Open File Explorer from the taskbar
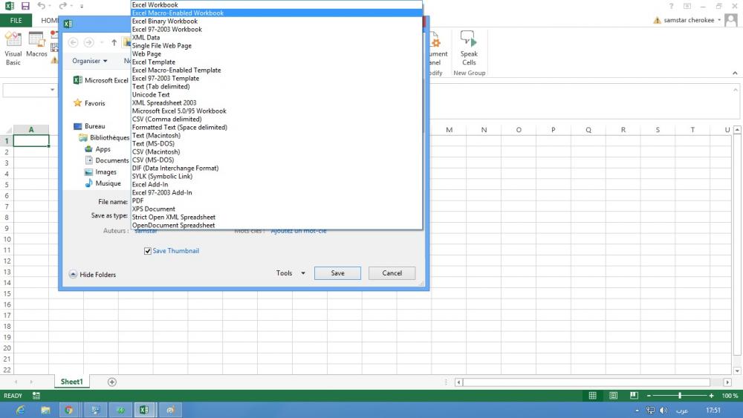 (45, 410)
